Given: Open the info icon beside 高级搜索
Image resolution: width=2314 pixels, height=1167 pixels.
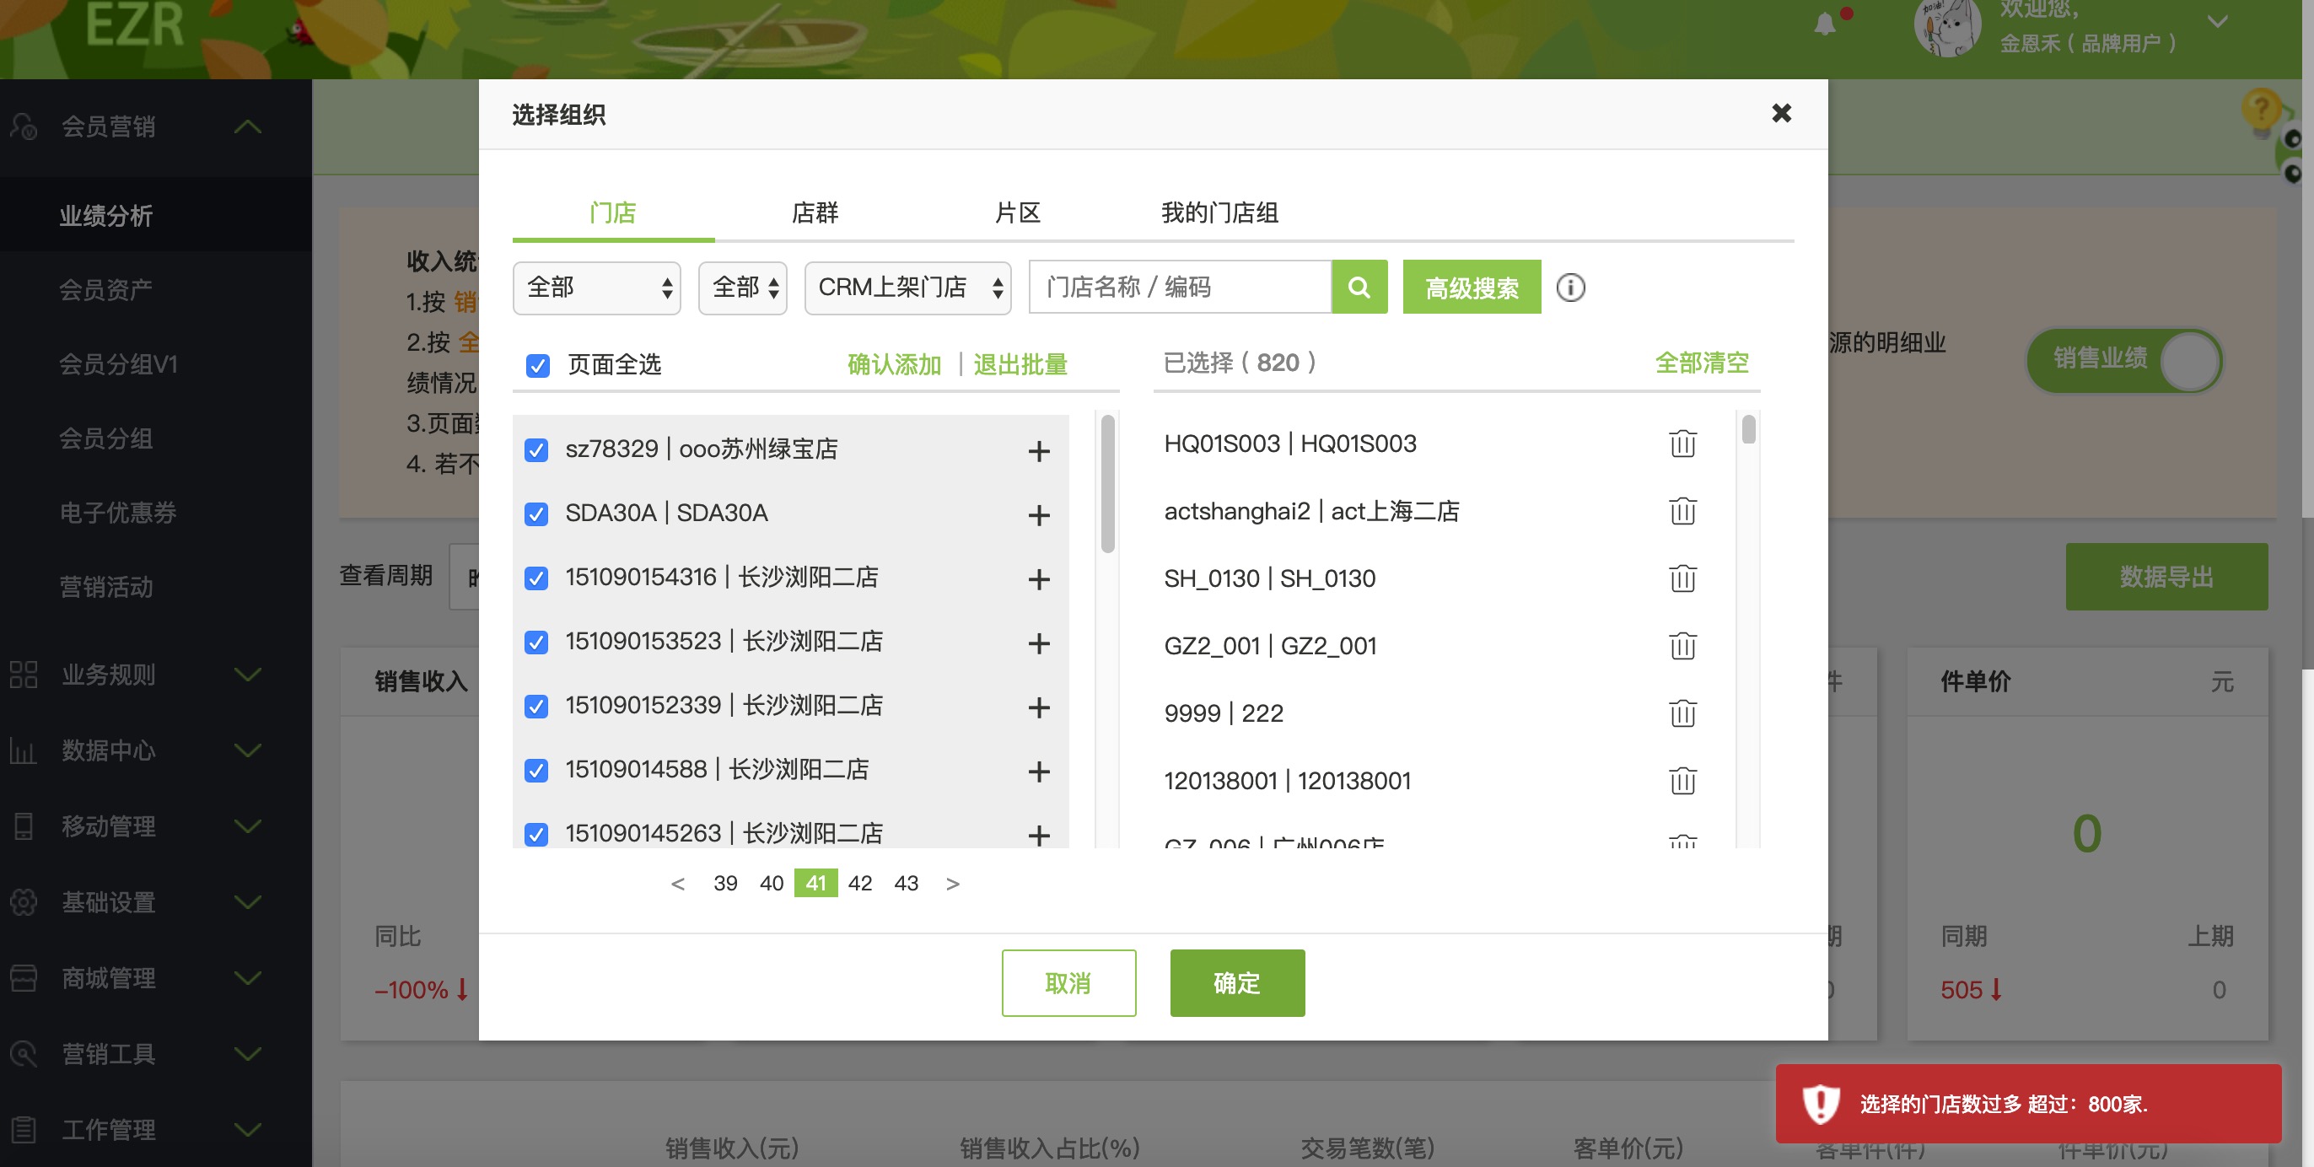Looking at the screenshot, I should pos(1570,288).
